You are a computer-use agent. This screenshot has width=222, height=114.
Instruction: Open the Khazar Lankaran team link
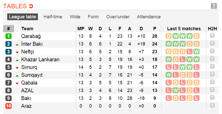click(40, 59)
